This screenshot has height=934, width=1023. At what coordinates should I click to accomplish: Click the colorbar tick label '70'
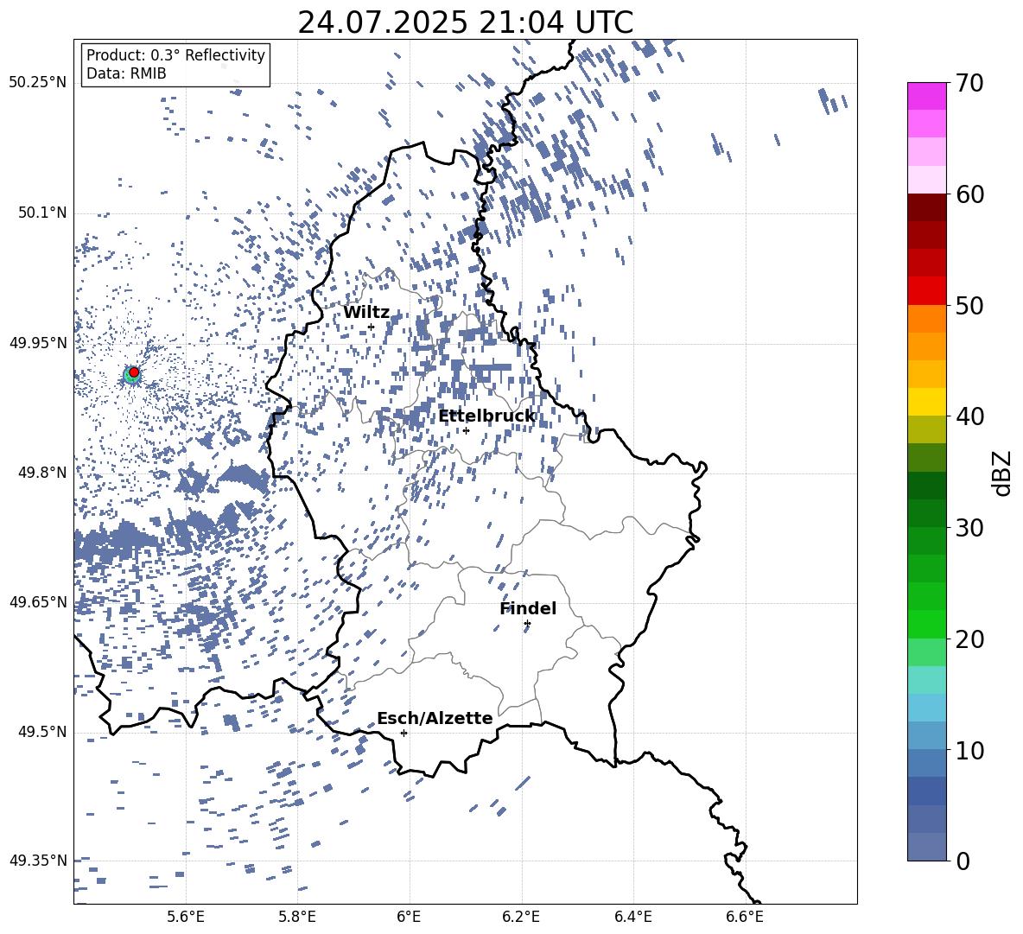click(x=969, y=83)
